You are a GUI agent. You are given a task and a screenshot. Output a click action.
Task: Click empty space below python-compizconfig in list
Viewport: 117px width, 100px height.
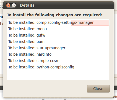[x=58, y=75]
